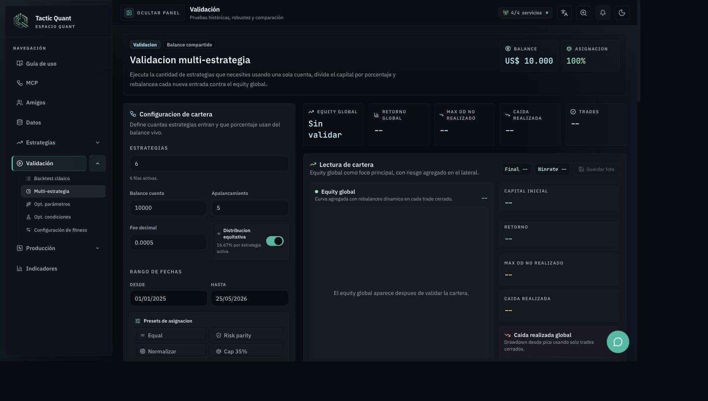
Task: Edit the Fee decimal field
Action: [x=168, y=243]
